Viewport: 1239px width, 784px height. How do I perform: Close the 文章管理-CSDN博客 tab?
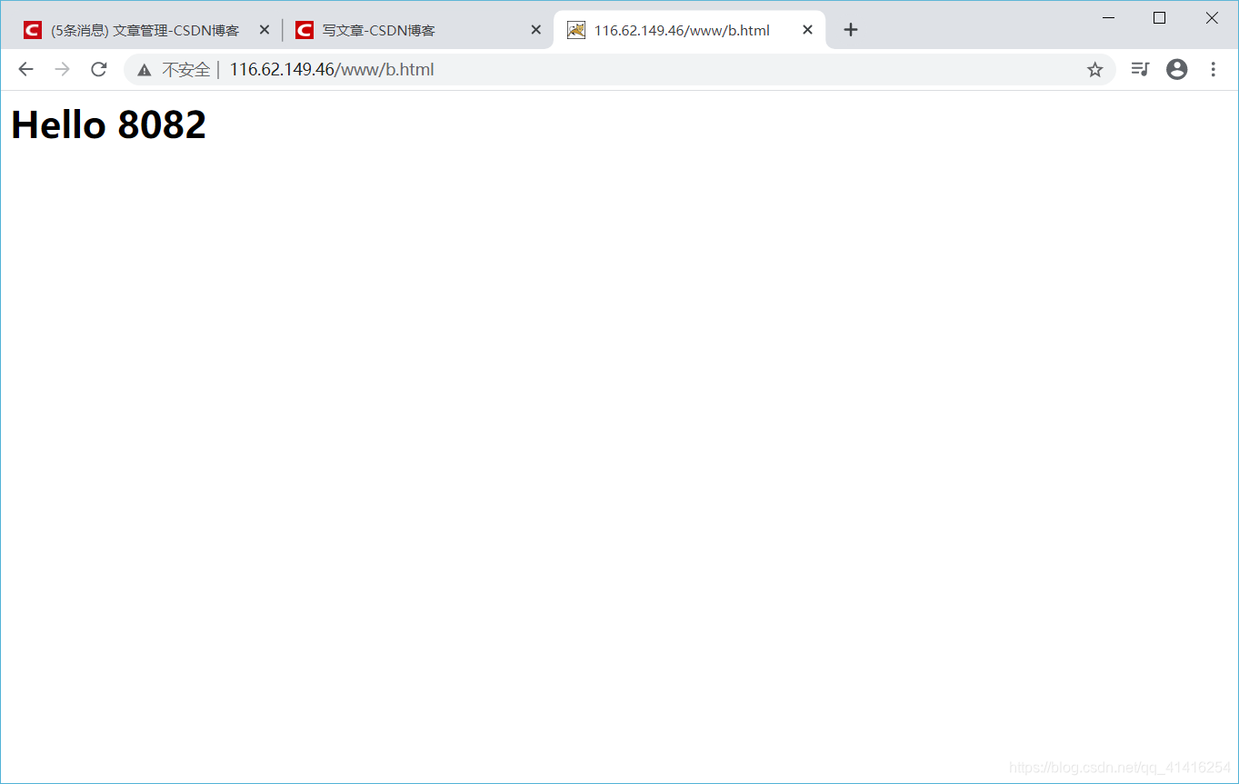tap(265, 30)
